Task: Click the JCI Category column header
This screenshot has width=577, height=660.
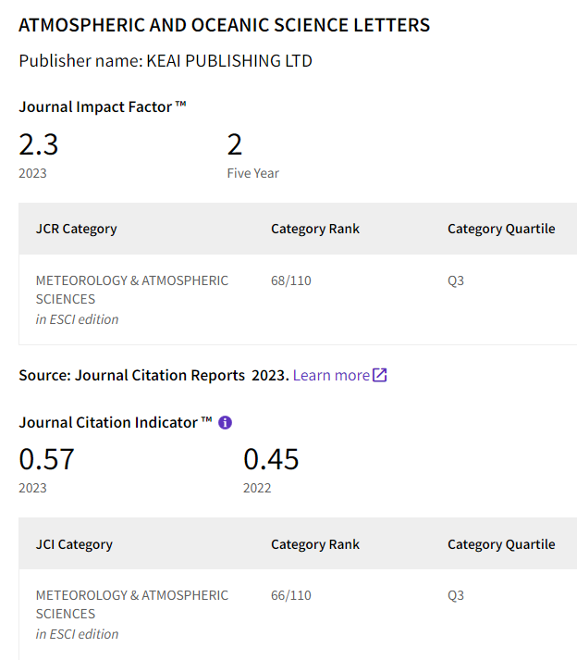Action: pyautogui.click(x=74, y=544)
